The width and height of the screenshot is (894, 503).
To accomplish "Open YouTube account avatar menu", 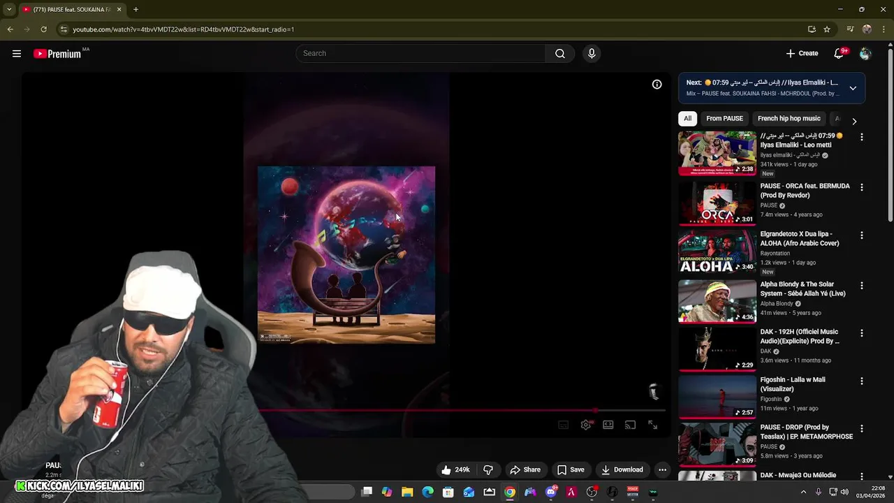I will (865, 54).
